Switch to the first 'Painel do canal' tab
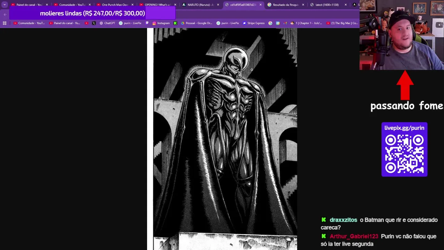This screenshot has height=250, width=444. point(29,5)
